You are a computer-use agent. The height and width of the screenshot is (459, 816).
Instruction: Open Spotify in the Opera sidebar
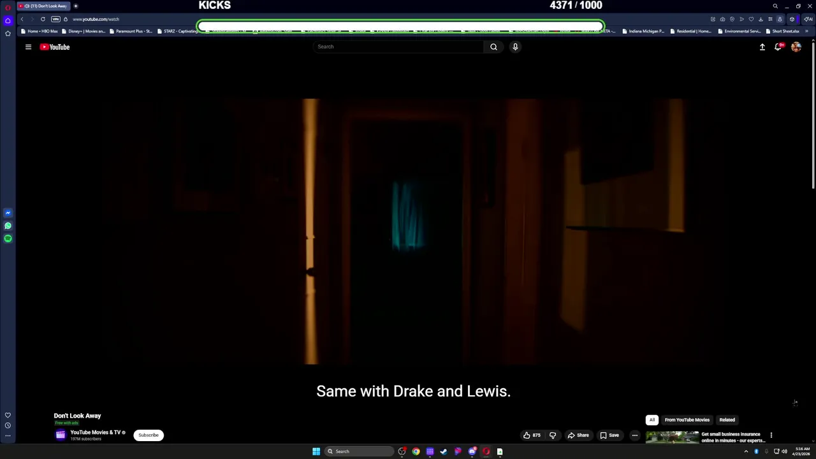(8, 238)
